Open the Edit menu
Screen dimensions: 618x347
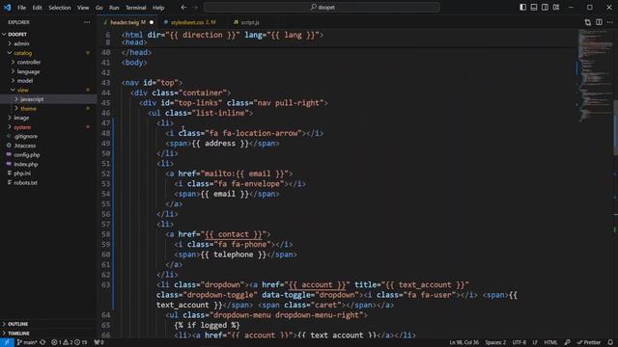37,8
